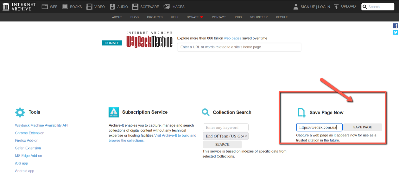Open the Blog menu item

pyautogui.click(x=135, y=17)
